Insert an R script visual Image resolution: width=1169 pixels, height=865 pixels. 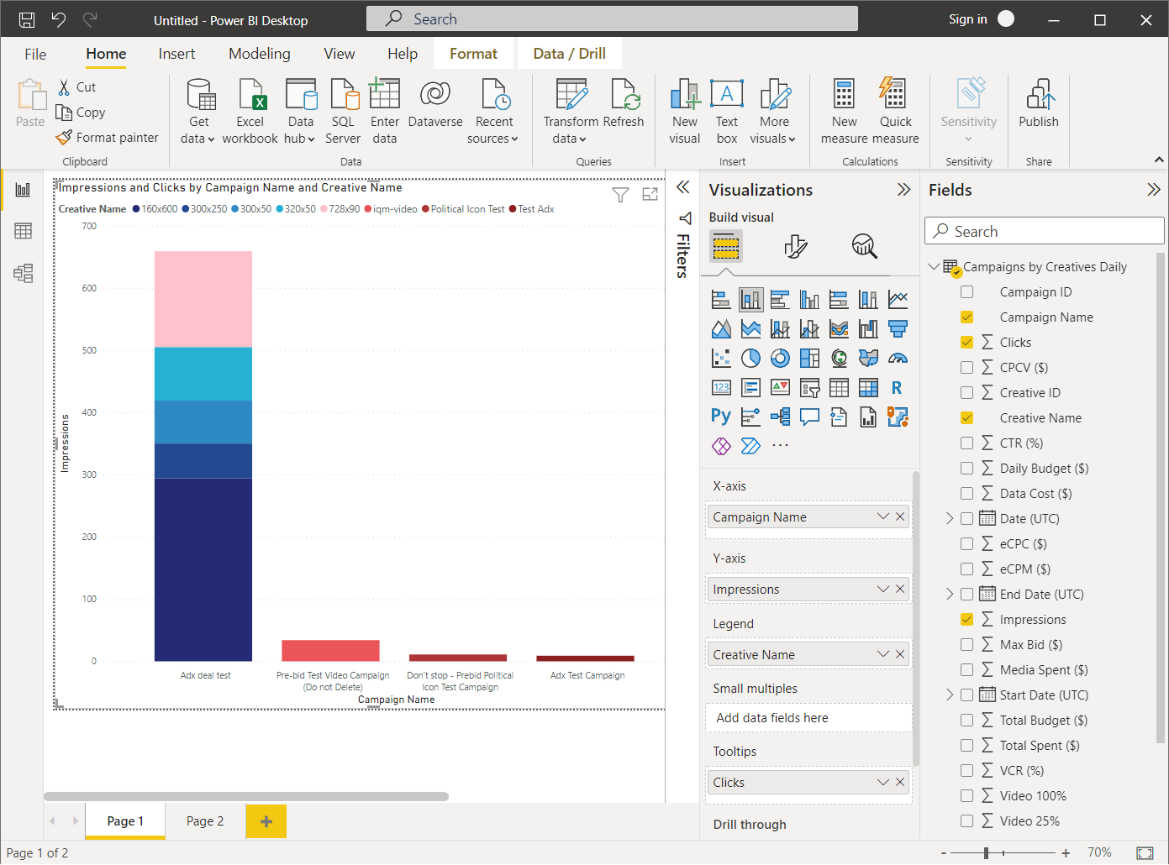click(x=897, y=388)
